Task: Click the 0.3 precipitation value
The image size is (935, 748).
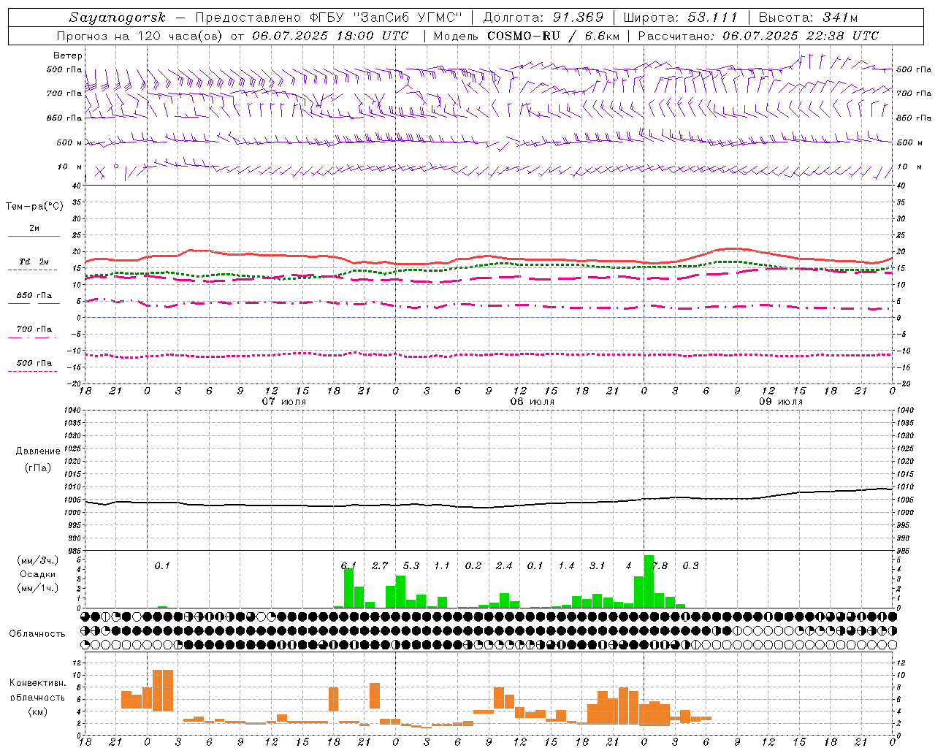Action: point(690,565)
